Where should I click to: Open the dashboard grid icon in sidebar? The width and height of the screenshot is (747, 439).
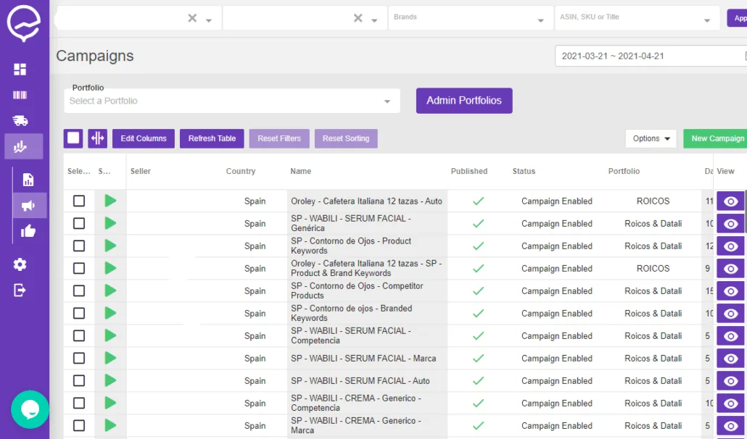[20, 70]
